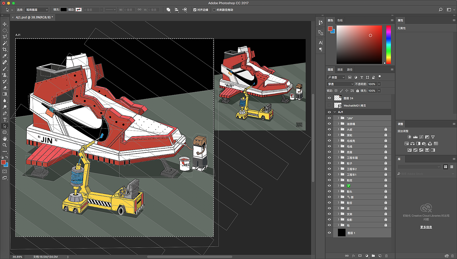Add a Color Balance adjustment
The width and height of the screenshot is (457, 259).
(412, 144)
